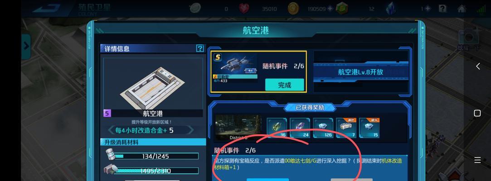Tap the reward item showing 36
Viewport: 491px width, 181px height.
(x=277, y=128)
